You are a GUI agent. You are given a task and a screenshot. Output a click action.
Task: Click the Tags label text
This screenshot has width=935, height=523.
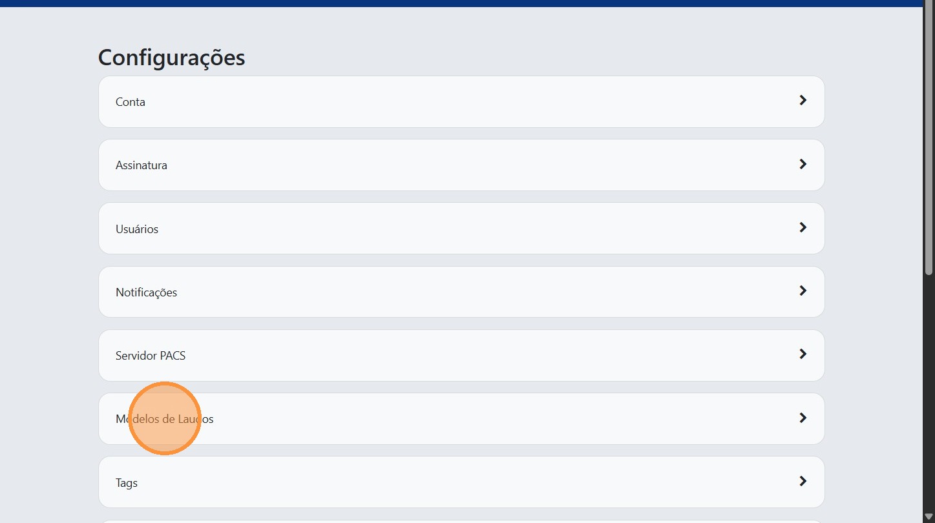pyautogui.click(x=126, y=483)
